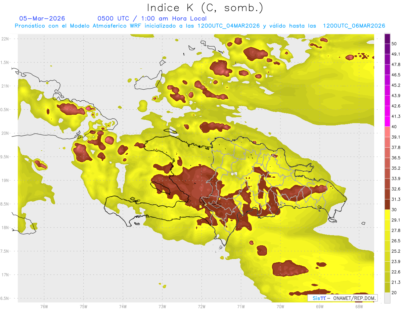Click the valid-until time "1200UTC_06MAR2026"
This screenshot has height=311, width=403.
coord(354,25)
